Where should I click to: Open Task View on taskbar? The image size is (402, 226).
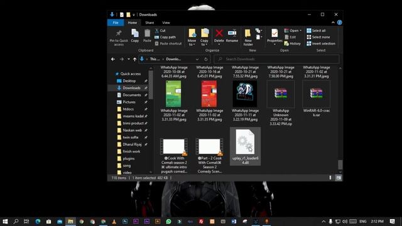tap(26, 221)
